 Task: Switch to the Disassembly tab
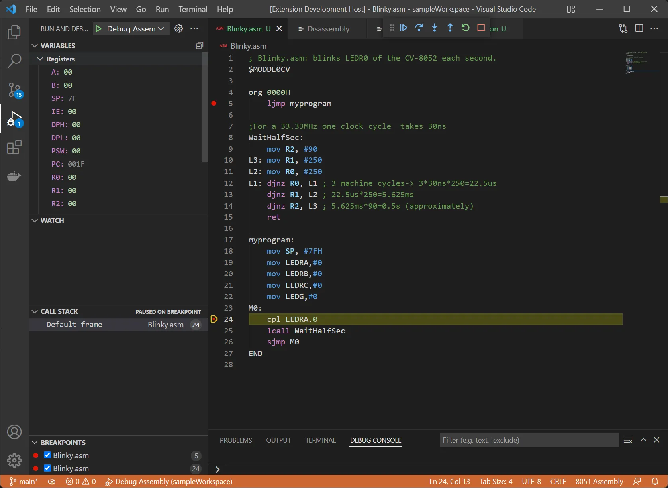327,29
